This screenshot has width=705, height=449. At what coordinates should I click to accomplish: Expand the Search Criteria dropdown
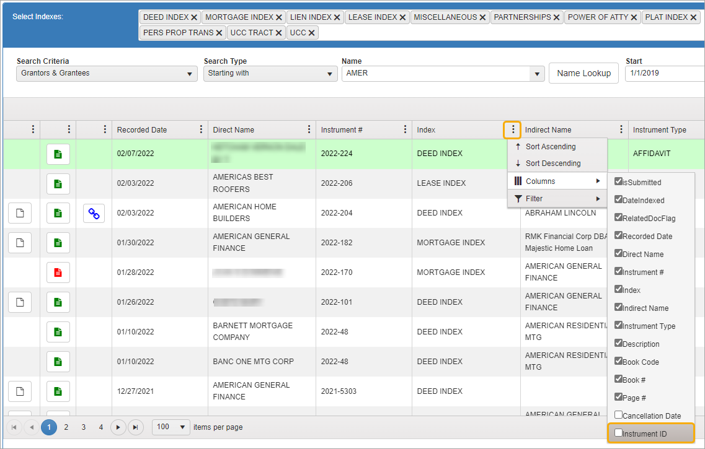point(106,74)
